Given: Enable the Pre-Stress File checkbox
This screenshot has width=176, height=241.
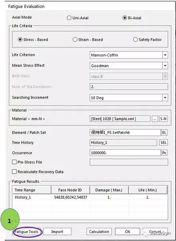Looking at the screenshot, I should 14,162.
